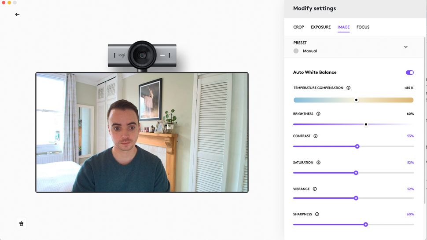Viewport: 427px width, 240px height.
Task: Click the Contrast info icon
Action: click(x=315, y=136)
